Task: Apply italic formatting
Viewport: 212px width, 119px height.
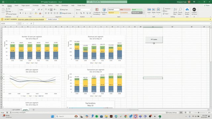Action: coord(23,13)
